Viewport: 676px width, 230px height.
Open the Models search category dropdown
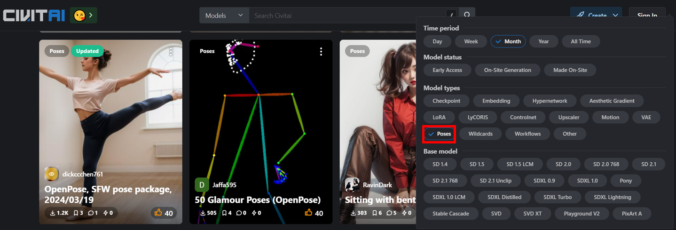[224, 16]
